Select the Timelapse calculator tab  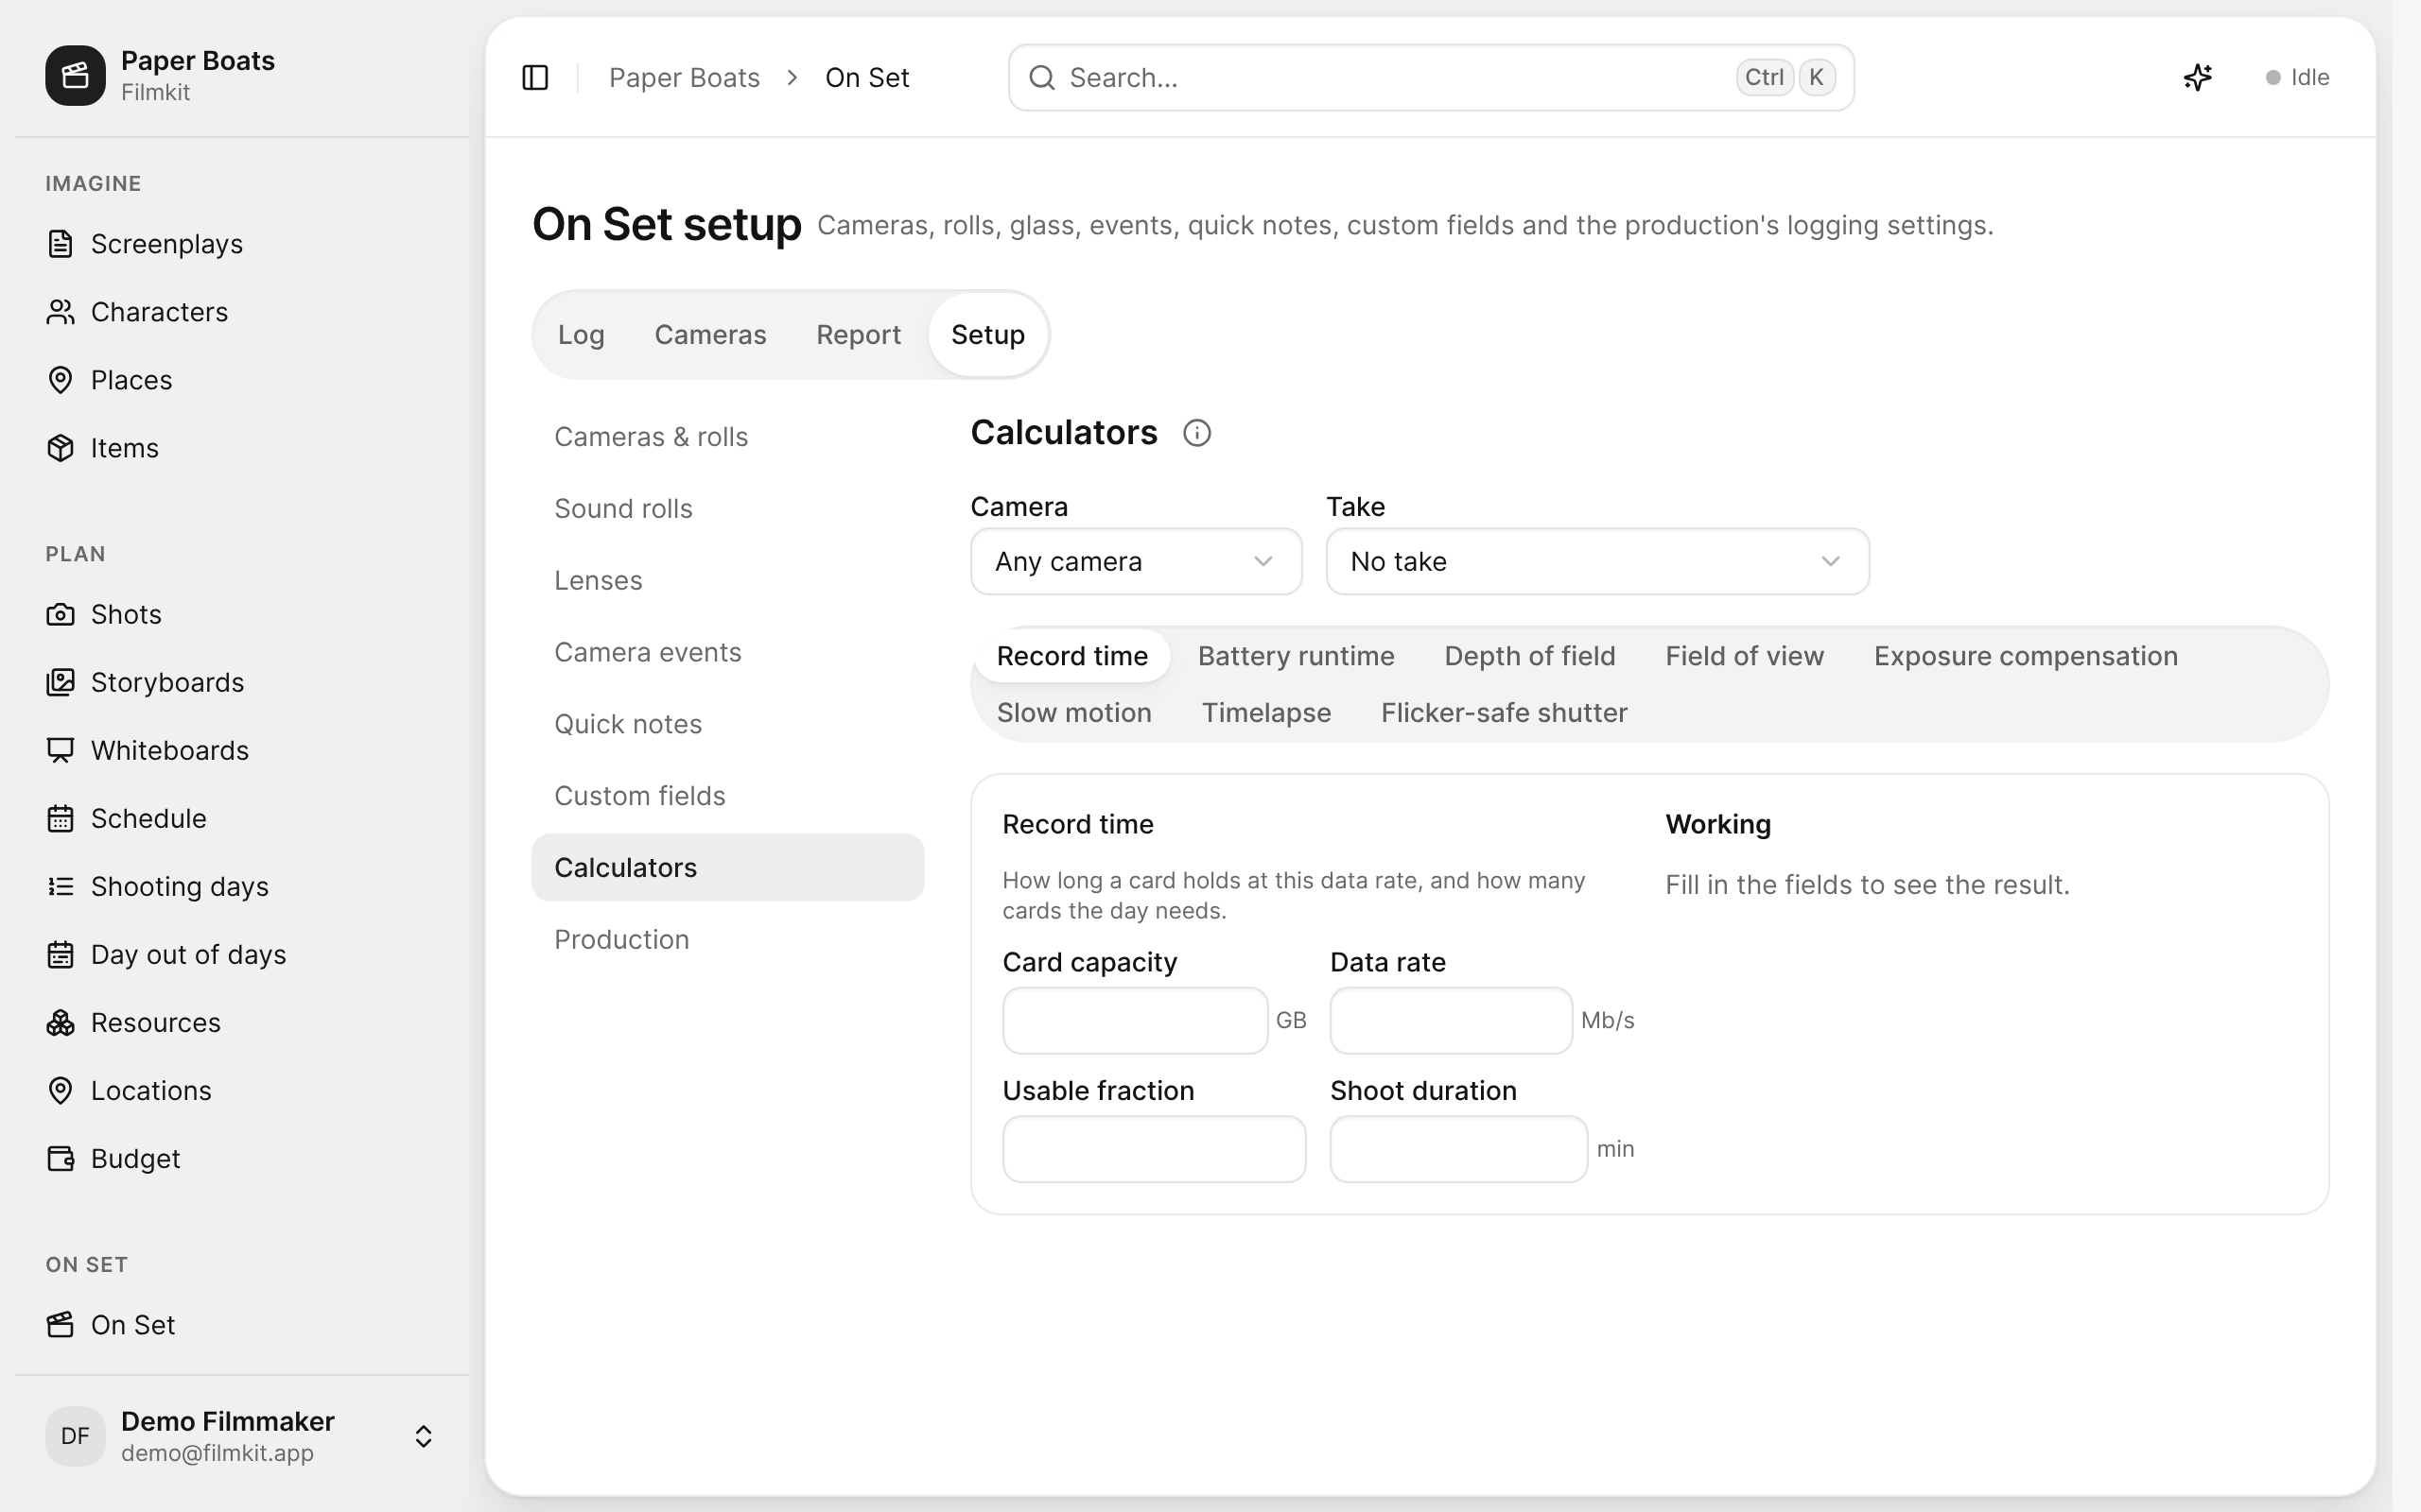point(1265,713)
